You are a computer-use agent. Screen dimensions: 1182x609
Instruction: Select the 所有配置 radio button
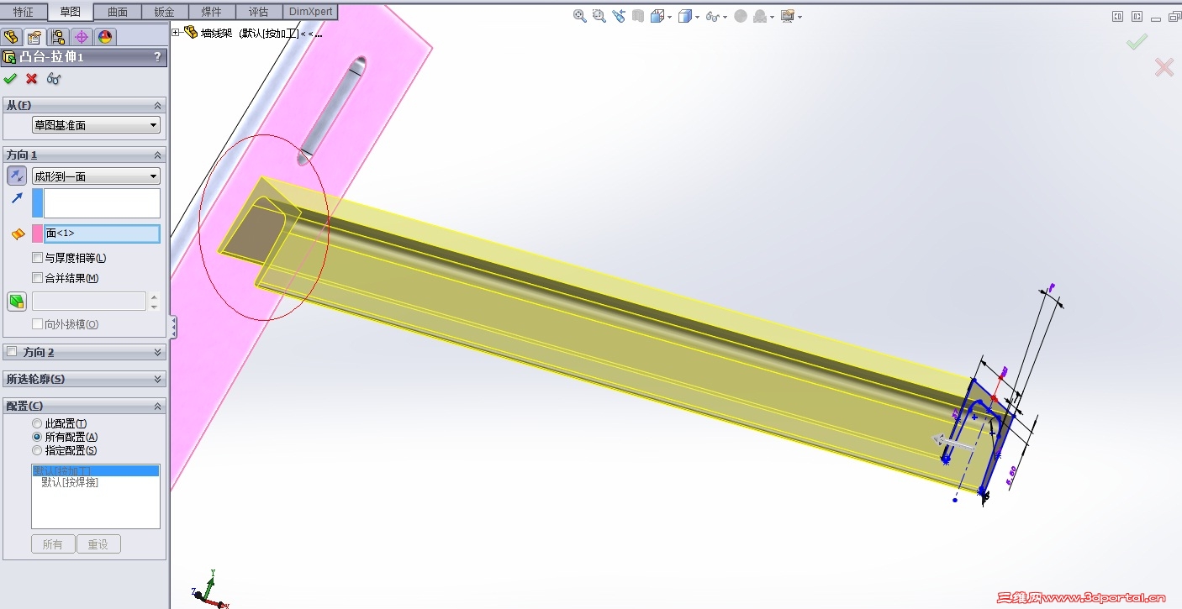pyautogui.click(x=37, y=437)
